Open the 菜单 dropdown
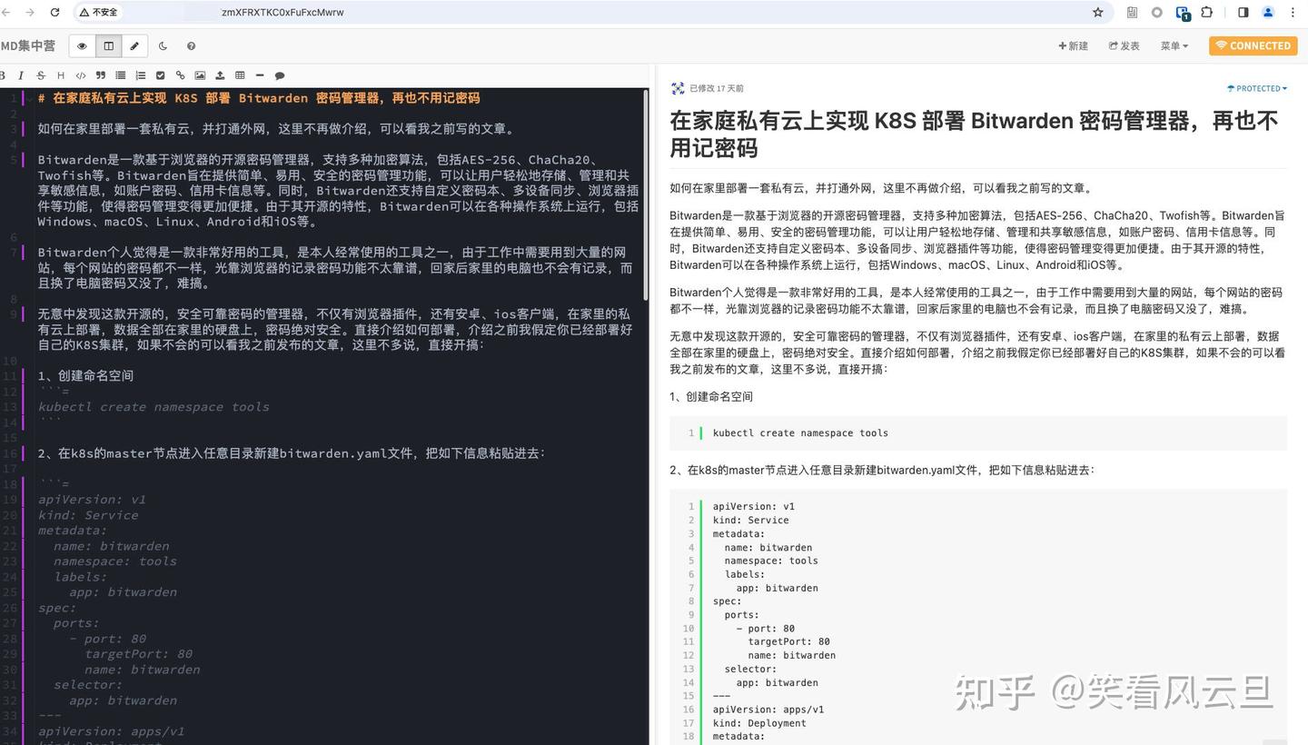Image resolution: width=1308 pixels, height=745 pixels. pos(1173,45)
